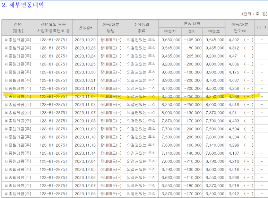Click the after-change value 9,465,000

coord(215,48)
